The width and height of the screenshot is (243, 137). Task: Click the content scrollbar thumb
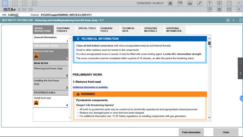tap(209, 43)
